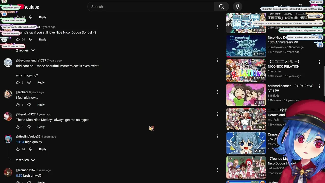Jump to timestamp 13:34
This screenshot has height=183, width=325.
click(20, 142)
